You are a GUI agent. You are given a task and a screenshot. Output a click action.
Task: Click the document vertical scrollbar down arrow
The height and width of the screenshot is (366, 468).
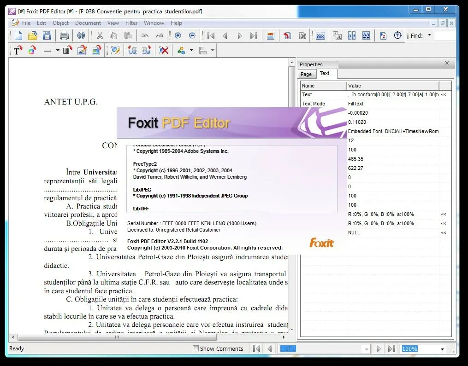292,329
